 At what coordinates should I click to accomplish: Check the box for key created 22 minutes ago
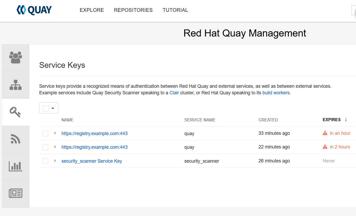click(45, 147)
